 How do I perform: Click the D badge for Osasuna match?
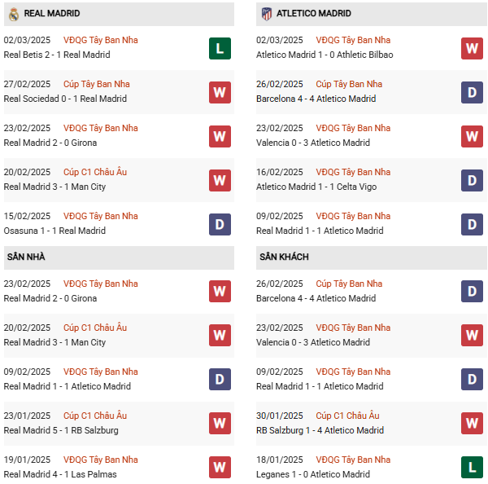(220, 224)
